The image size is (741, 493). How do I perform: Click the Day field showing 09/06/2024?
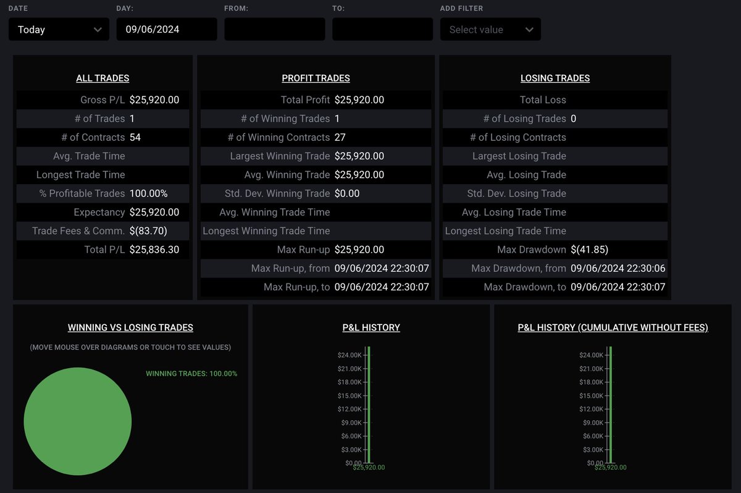(167, 29)
